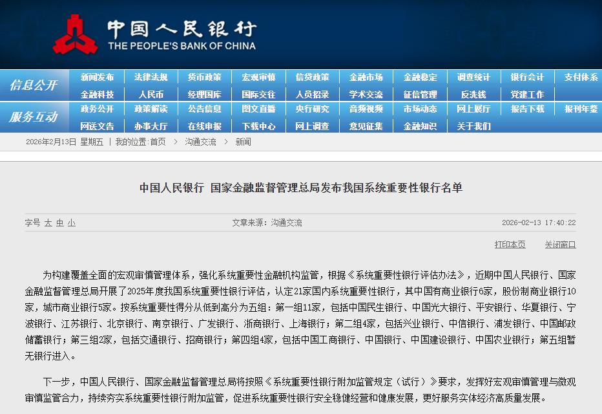Select 信贷政策 in navigation
The image size is (602, 414).
point(312,77)
